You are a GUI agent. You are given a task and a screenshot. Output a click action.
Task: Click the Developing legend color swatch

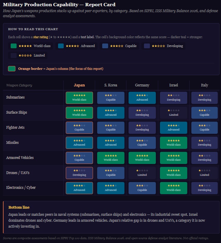[x=147, y=46]
